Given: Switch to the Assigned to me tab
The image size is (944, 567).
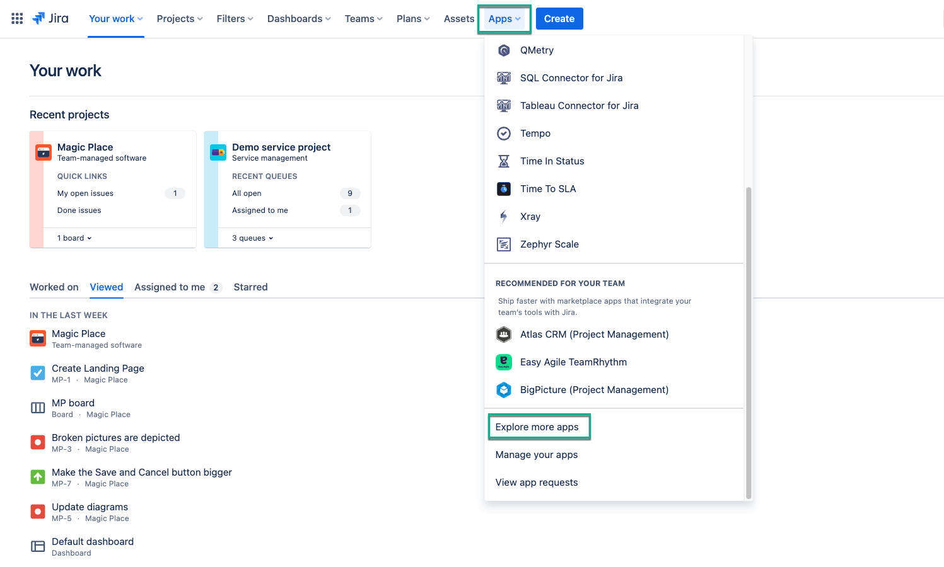Looking at the screenshot, I should point(170,287).
